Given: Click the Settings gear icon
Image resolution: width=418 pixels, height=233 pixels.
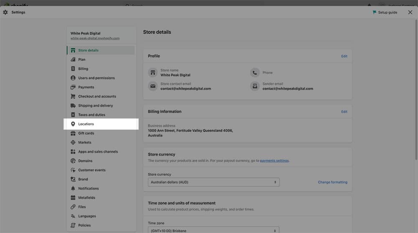Looking at the screenshot, I should [x=5, y=12].
